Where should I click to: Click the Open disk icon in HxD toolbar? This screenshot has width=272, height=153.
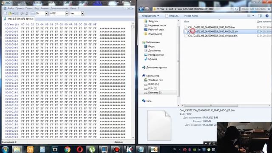click(22, 13)
